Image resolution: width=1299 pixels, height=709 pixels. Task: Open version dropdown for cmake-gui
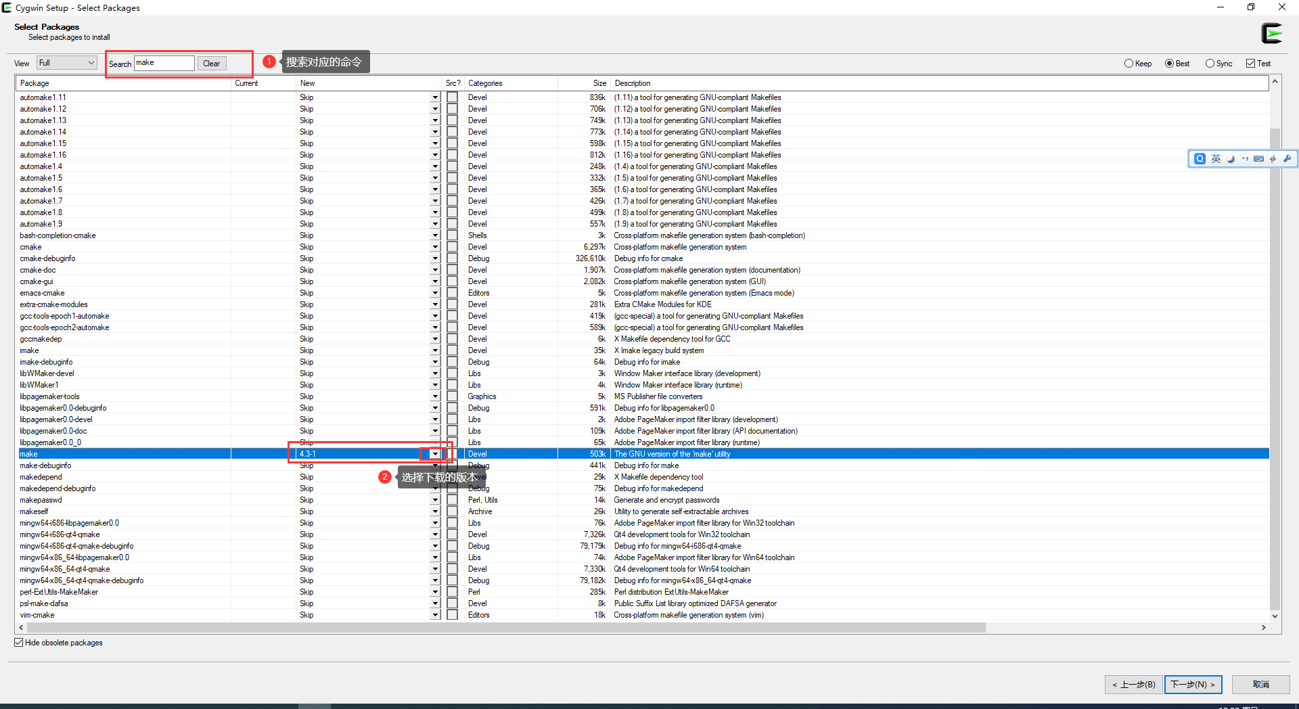435,281
